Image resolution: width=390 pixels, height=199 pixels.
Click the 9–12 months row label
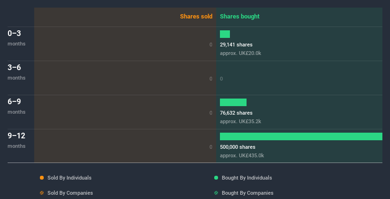17,140
